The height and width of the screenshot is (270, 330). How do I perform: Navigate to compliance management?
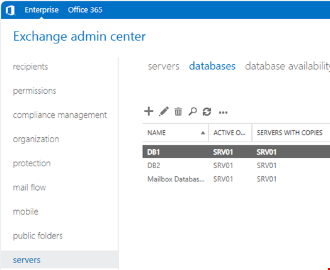click(60, 115)
